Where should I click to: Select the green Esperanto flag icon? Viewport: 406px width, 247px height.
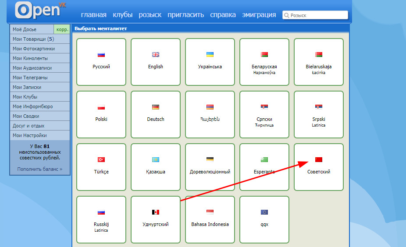(x=264, y=159)
